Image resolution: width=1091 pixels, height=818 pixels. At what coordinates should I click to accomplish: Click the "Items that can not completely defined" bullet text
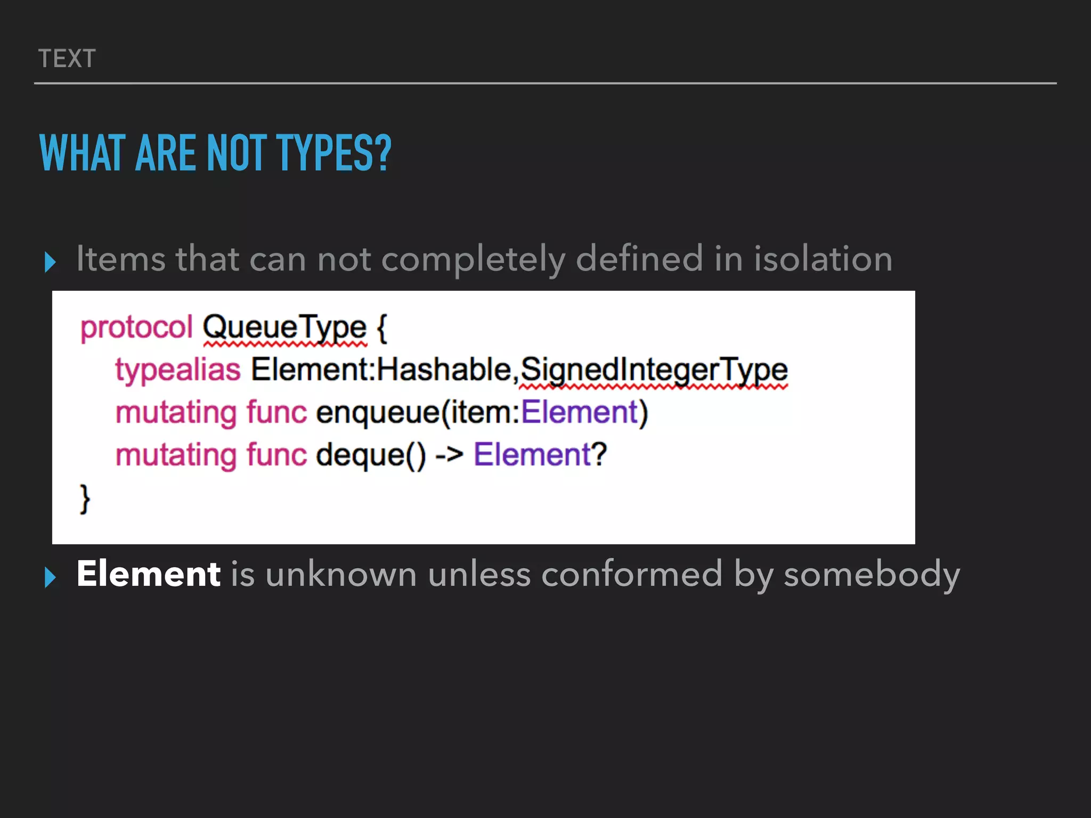pos(484,259)
